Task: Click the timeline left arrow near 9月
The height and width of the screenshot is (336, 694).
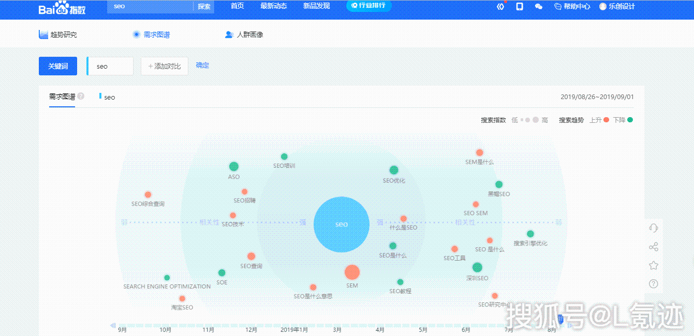Action: 113,325
